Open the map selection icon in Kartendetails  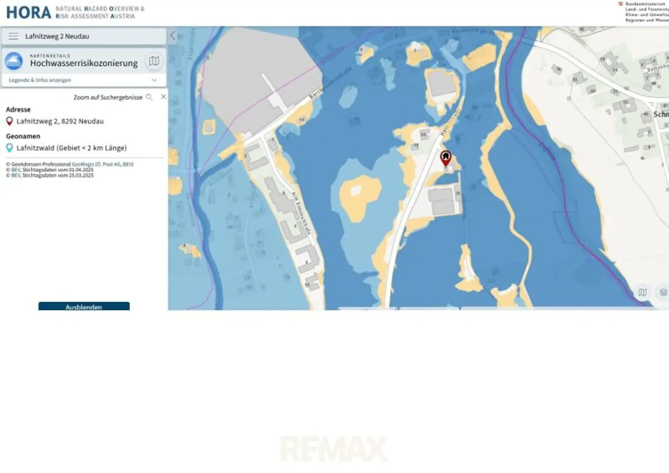[154, 61]
